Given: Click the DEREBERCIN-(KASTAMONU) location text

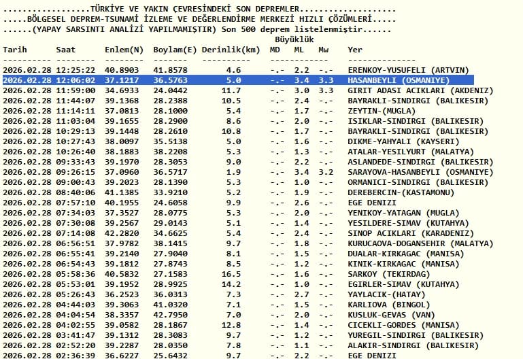Looking at the screenshot, I should (x=401, y=192).
